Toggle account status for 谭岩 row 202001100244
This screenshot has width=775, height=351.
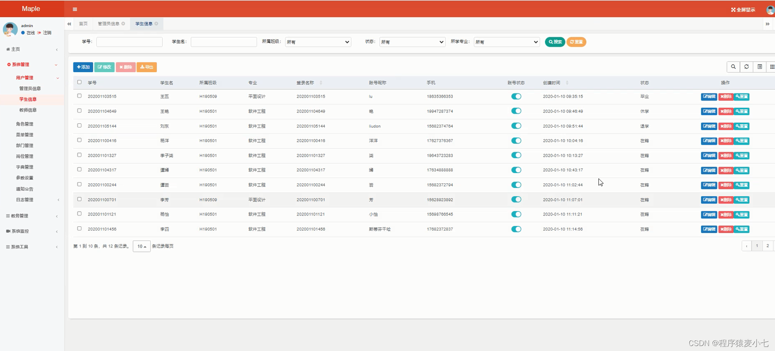coord(516,185)
